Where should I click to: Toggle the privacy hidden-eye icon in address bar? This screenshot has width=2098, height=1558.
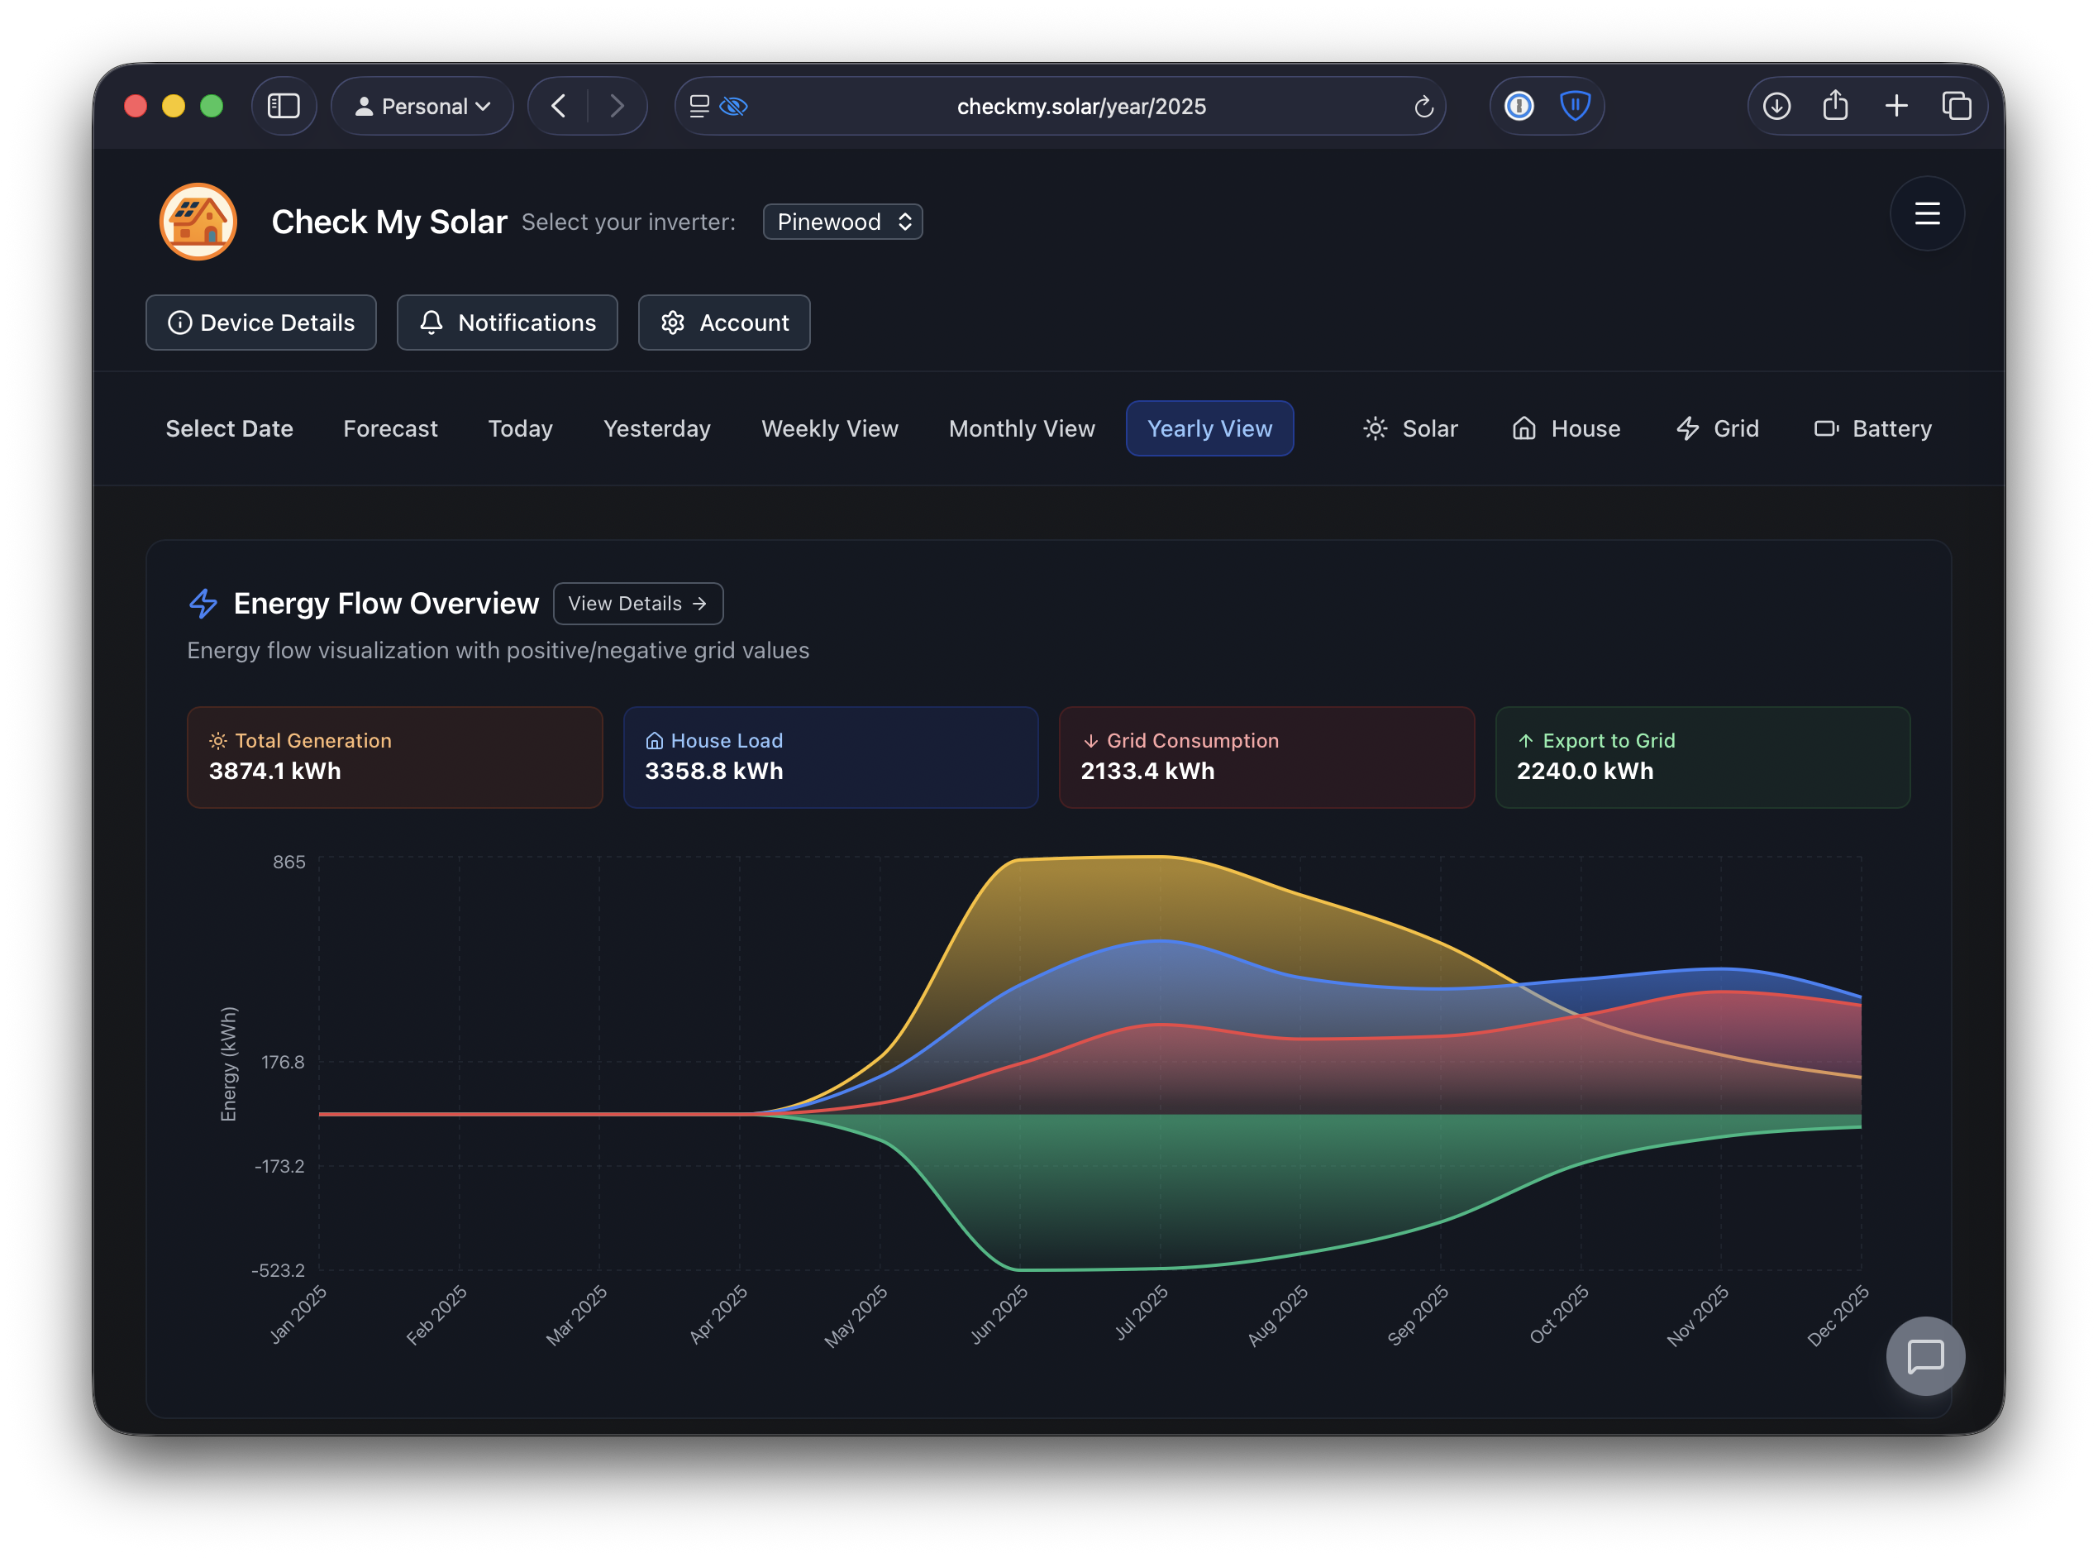pyautogui.click(x=733, y=107)
